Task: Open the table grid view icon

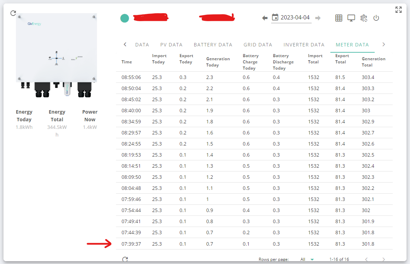Action: 339,18
